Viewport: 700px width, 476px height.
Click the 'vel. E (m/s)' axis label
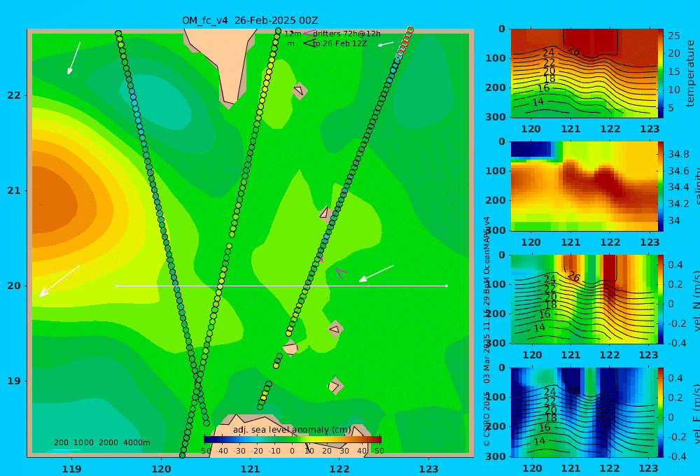pos(696,414)
